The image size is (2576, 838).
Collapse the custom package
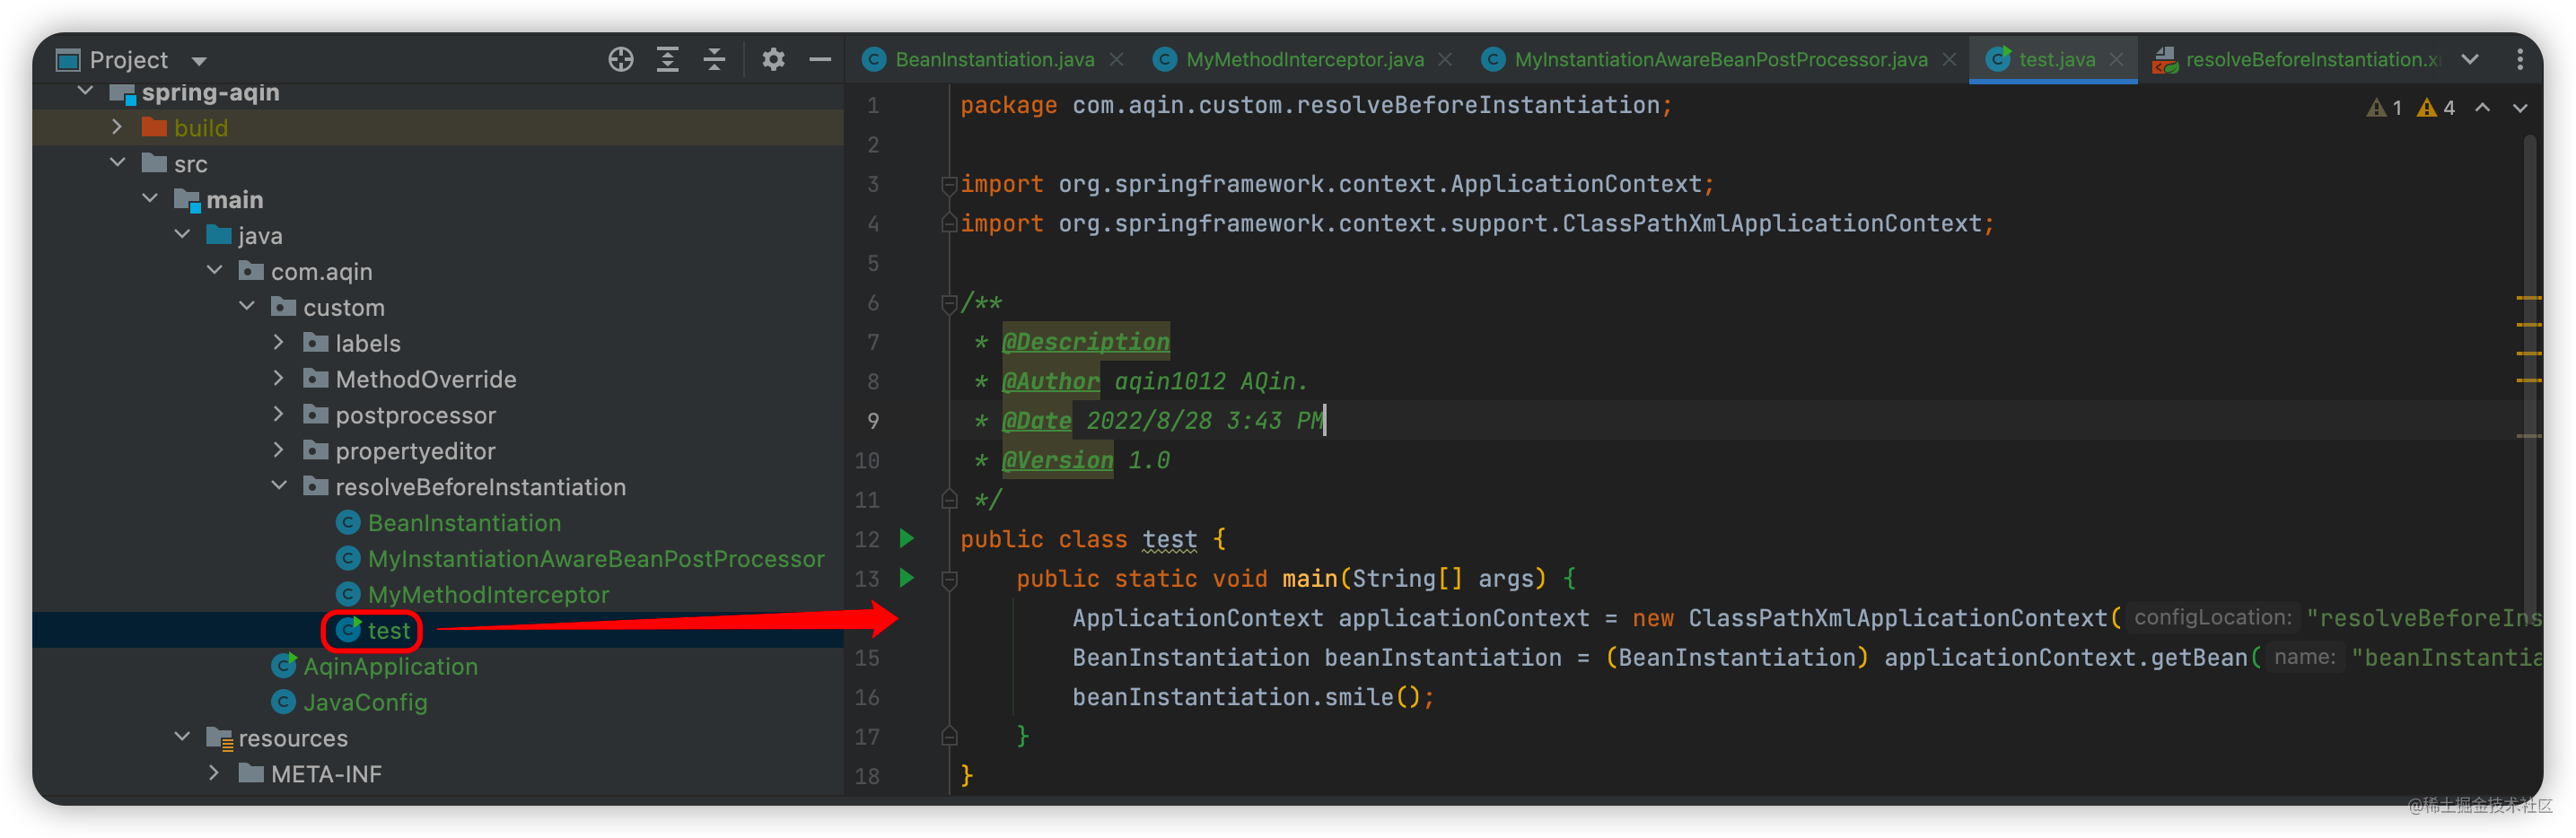pos(247,307)
